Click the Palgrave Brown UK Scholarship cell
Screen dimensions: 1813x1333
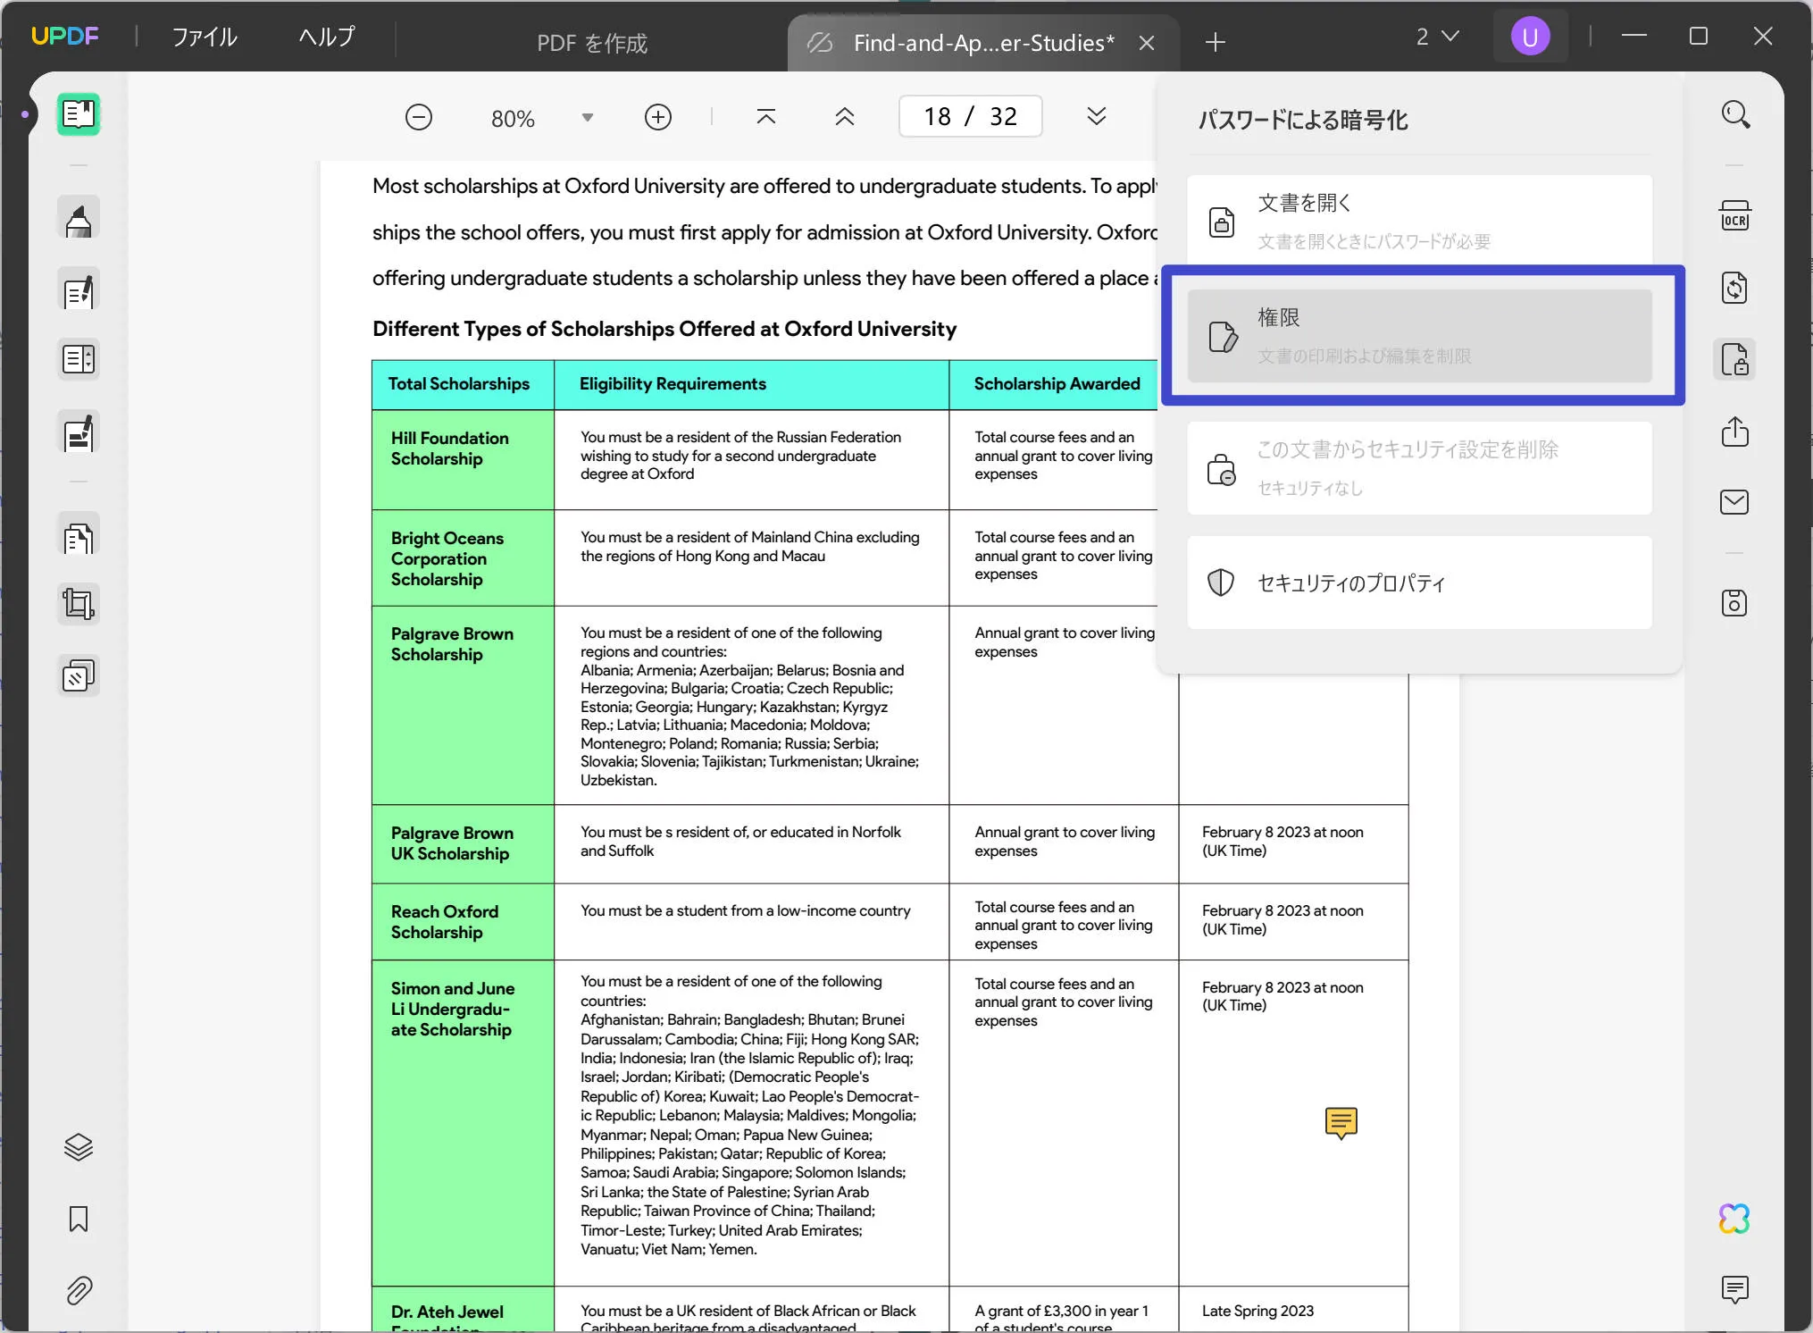coord(463,843)
